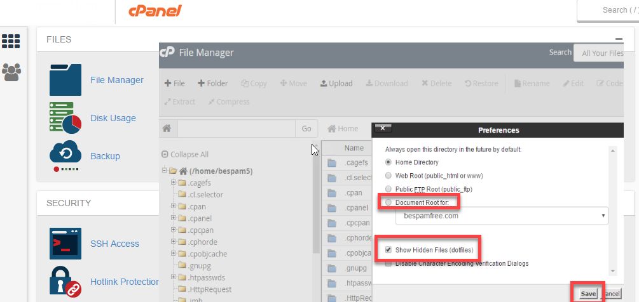The height and width of the screenshot is (302, 639).
Task: Click Collapse All in the folder tree
Action: pos(186,154)
